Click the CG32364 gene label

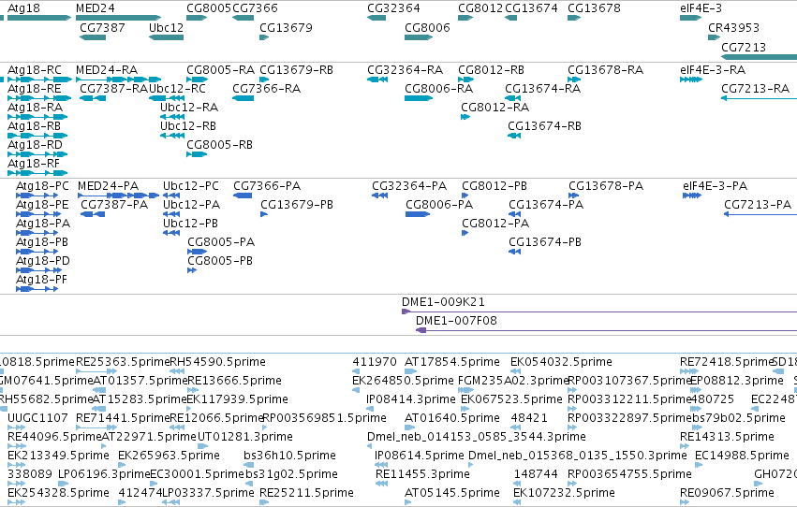(393, 8)
